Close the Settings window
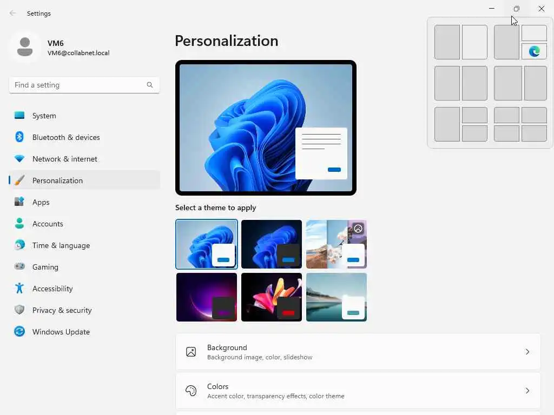Screen dimensions: 554x415 tap(541, 9)
